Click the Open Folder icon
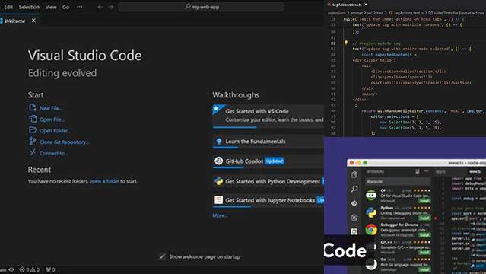 [33, 130]
